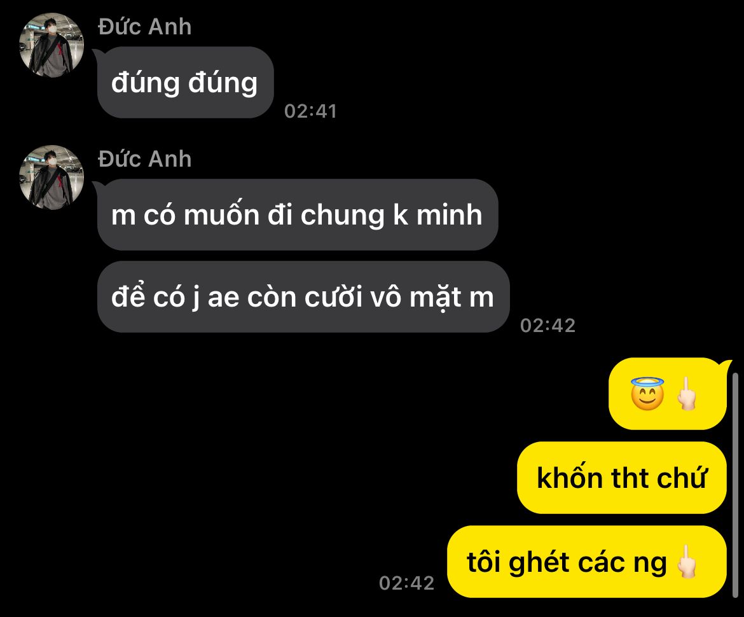Click the 02:42 timestamp beside the yellow bubble
744x617 pixels.
pyautogui.click(x=406, y=583)
